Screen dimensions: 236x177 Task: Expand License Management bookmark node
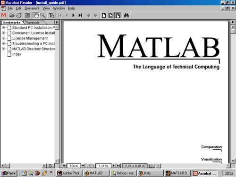[3, 38]
